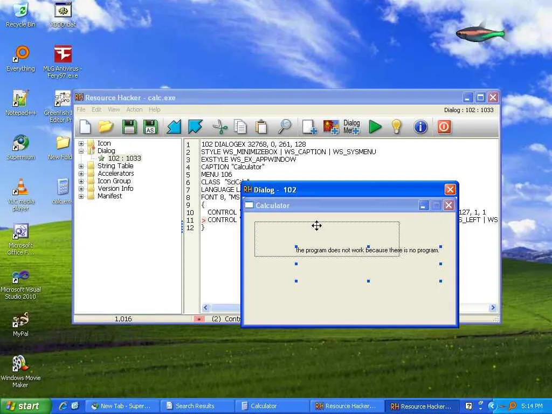The height and width of the screenshot is (414, 552).
Task: Click the New blank script toolbar icon
Action: (85, 127)
